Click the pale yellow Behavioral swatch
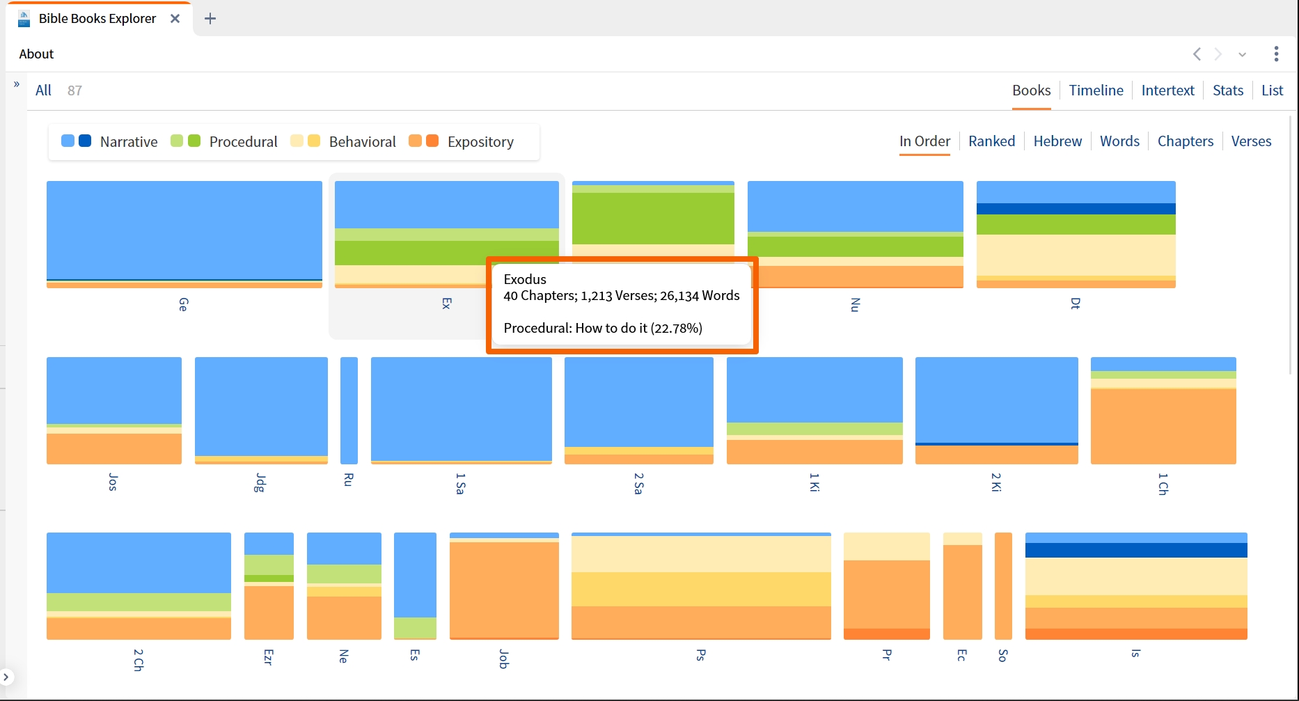This screenshot has width=1299, height=701. point(297,141)
